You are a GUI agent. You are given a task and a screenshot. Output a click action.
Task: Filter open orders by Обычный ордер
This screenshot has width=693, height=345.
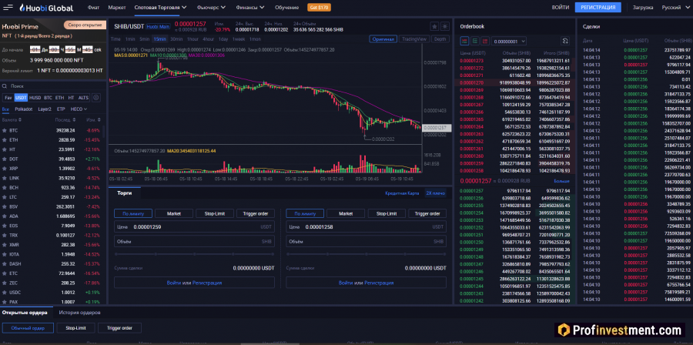click(28, 328)
